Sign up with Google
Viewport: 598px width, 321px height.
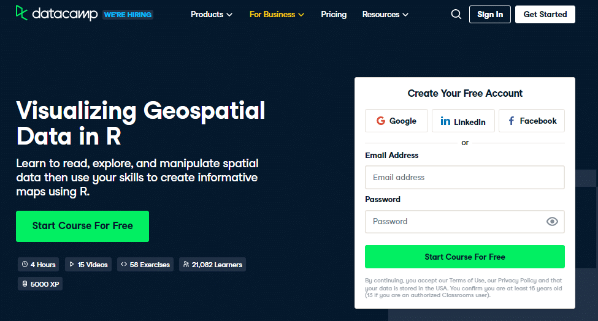(396, 121)
